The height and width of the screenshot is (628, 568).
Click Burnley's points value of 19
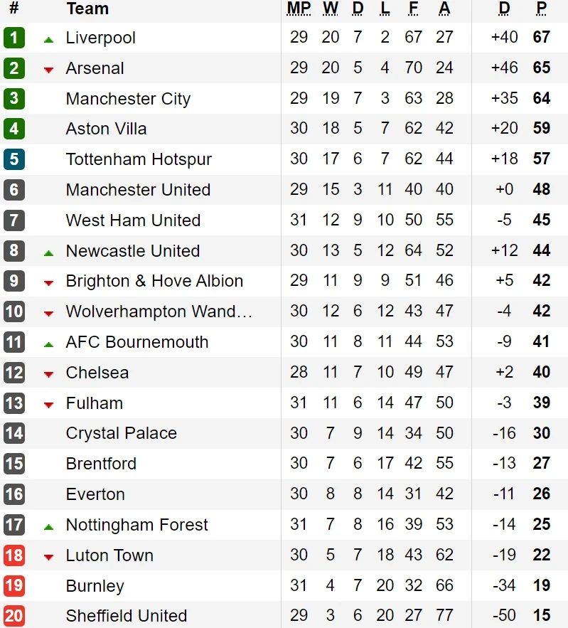click(x=542, y=586)
